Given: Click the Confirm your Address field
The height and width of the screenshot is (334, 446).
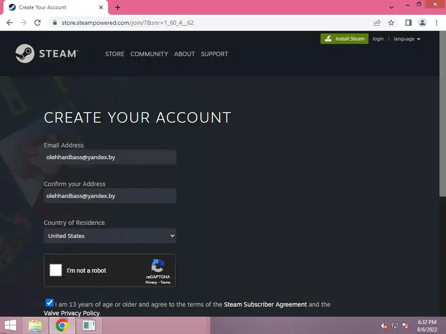Looking at the screenshot, I should (110, 196).
